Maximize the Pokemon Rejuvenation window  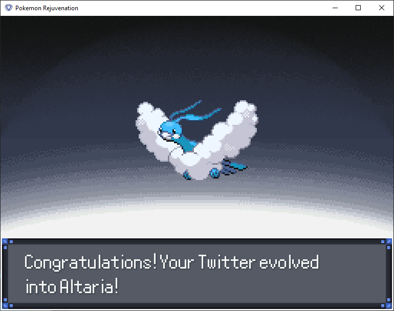click(358, 8)
